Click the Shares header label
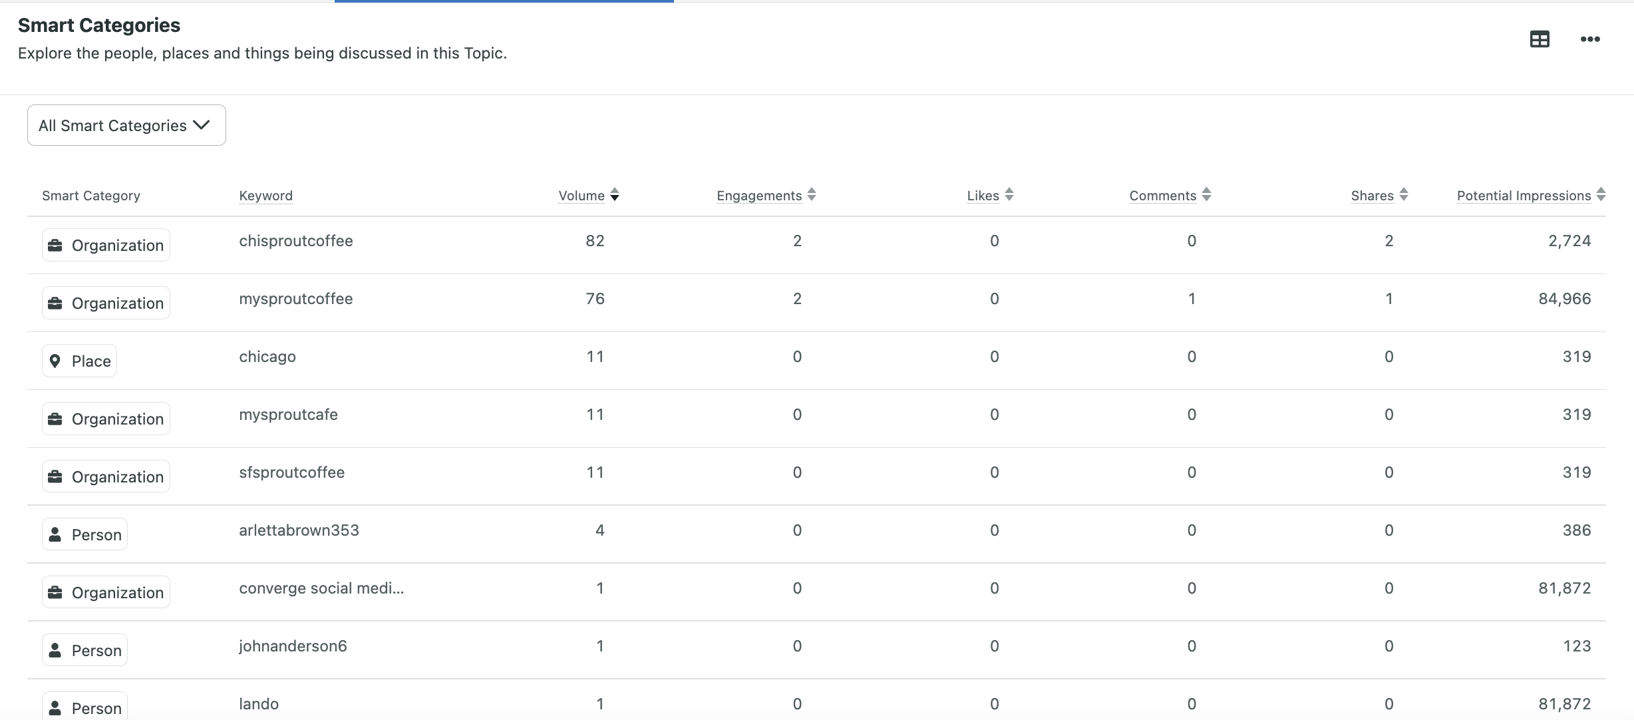Screen dimensions: 1634x720 [x=1372, y=196]
